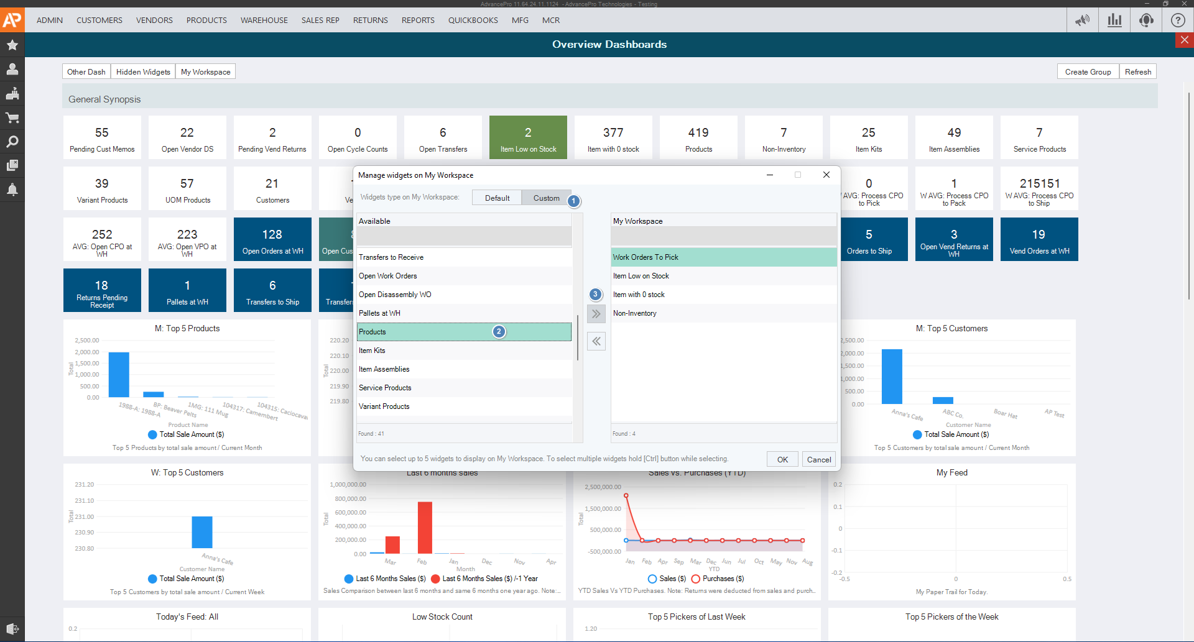1194x642 pixels.
Task: Click the megaphone announcements icon
Action: [x=1083, y=20]
